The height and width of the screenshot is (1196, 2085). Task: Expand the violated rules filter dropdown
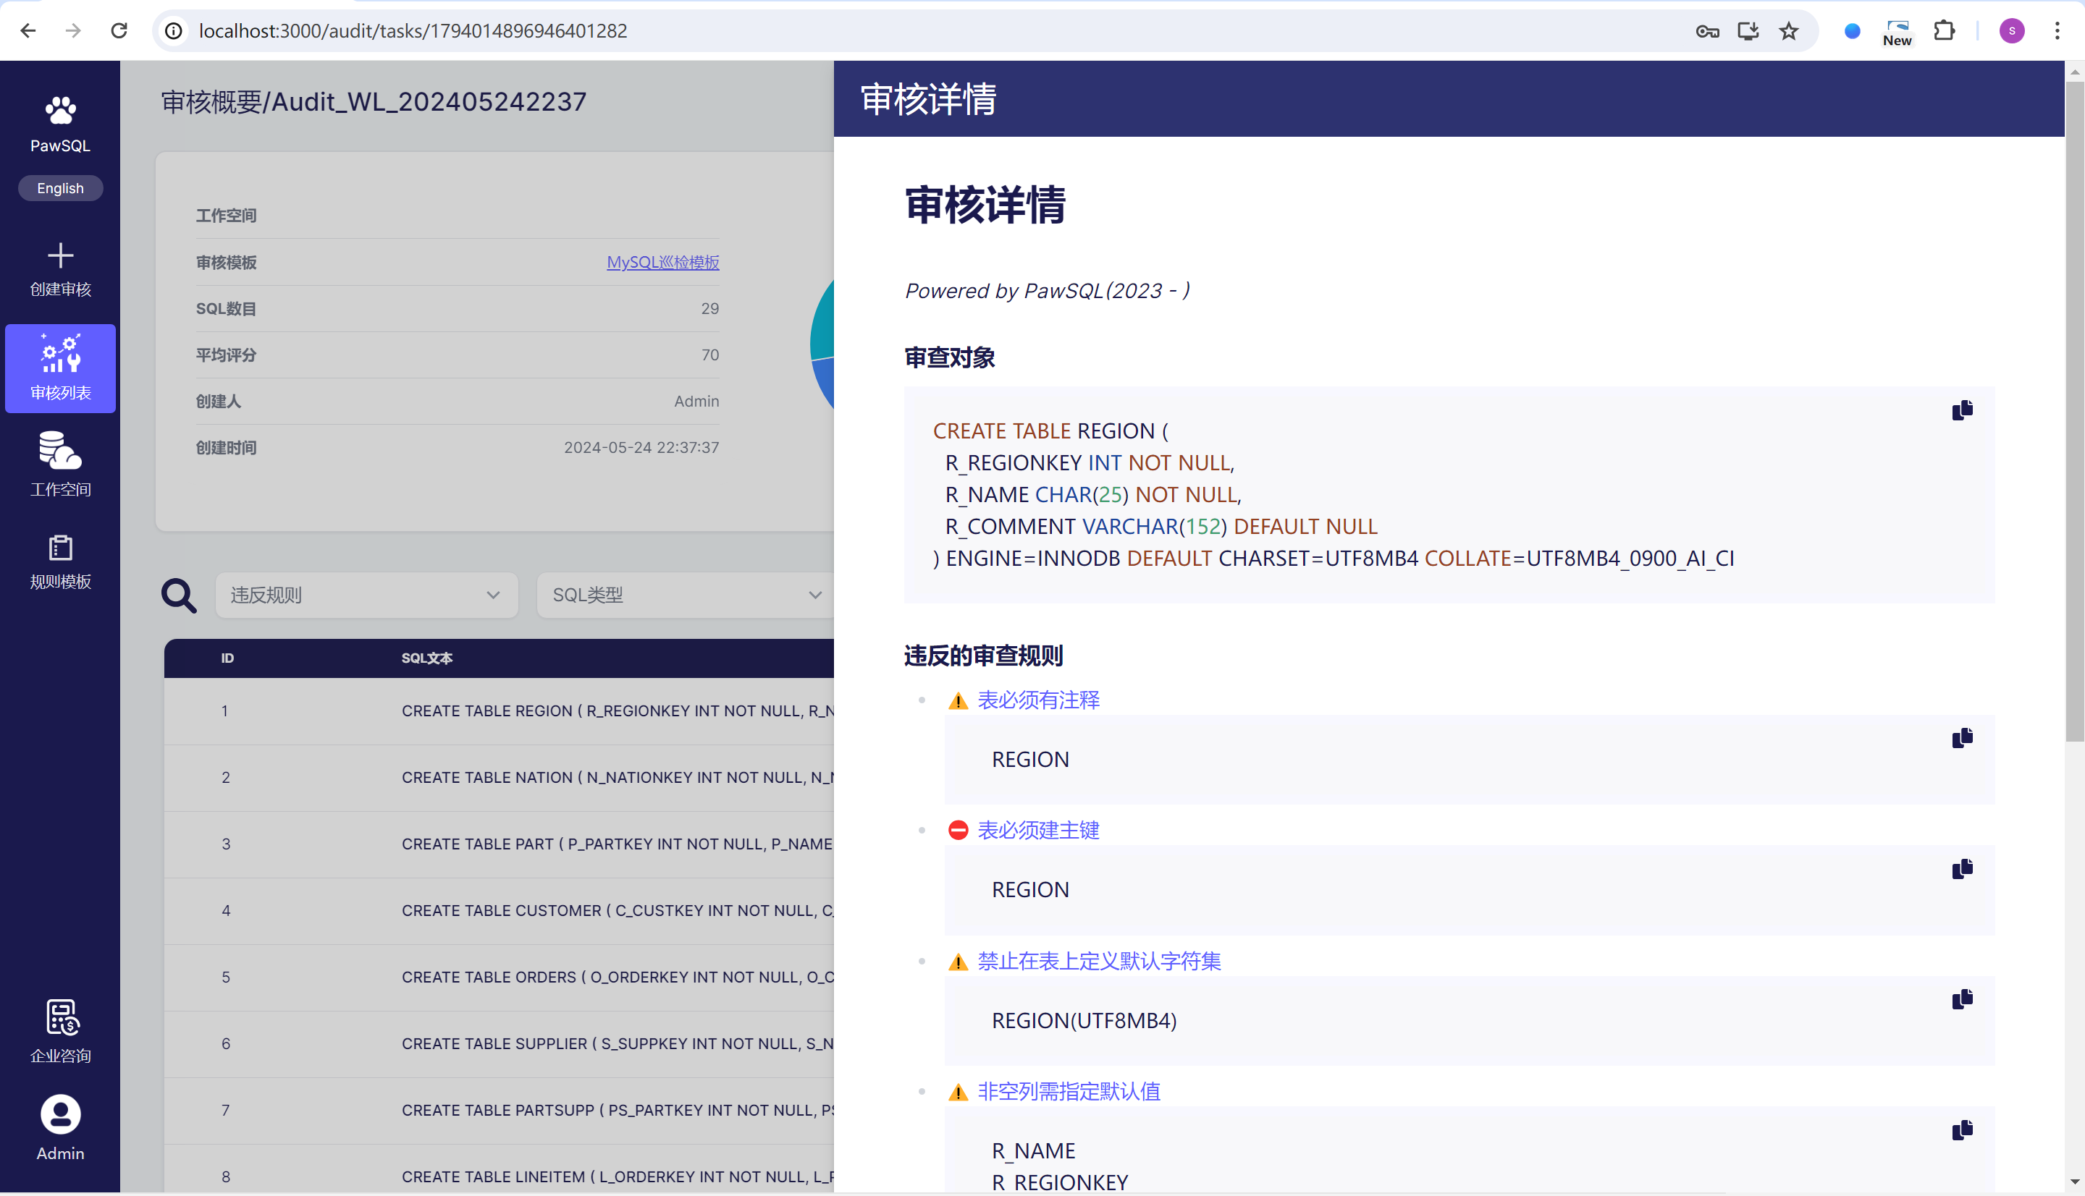(x=366, y=595)
